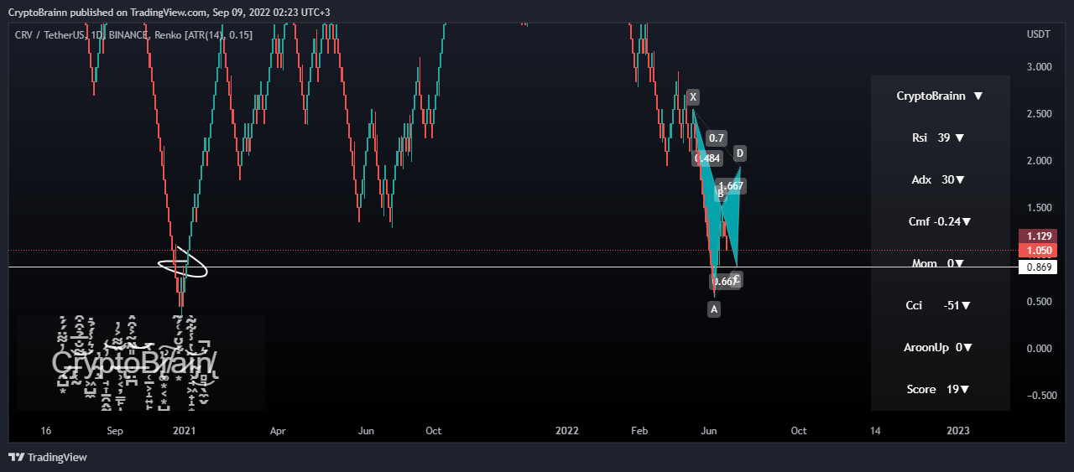Viewport: 1074px width, 472px height.
Task: Click the AroonUp 0 indicator row
Action: (940, 347)
